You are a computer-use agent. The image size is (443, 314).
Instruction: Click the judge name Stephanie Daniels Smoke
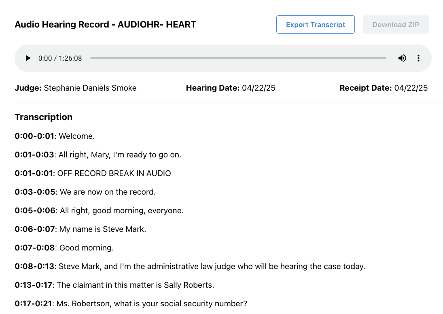(90, 88)
